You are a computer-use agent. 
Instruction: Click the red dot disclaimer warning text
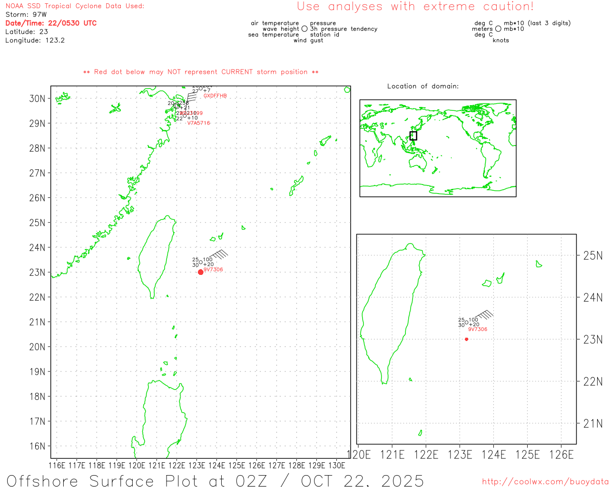coord(201,72)
